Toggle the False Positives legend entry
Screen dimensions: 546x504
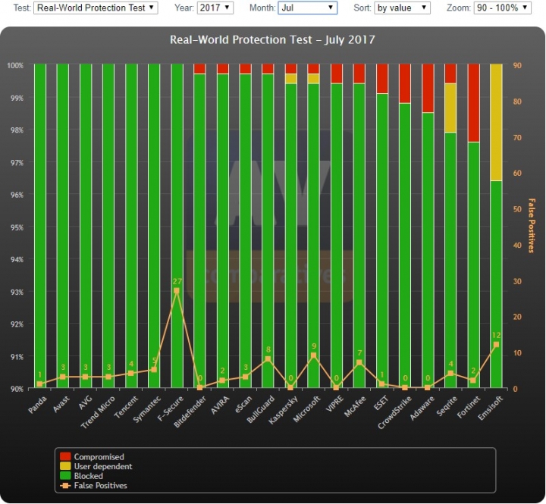[x=93, y=486]
